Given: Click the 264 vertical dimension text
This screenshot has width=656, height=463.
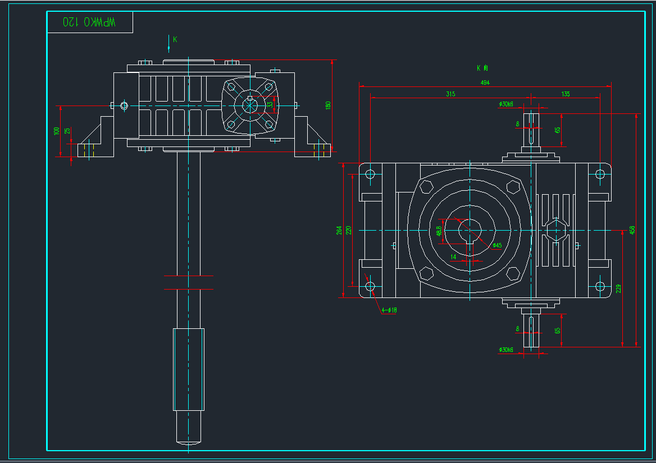Looking at the screenshot, I should tap(339, 230).
